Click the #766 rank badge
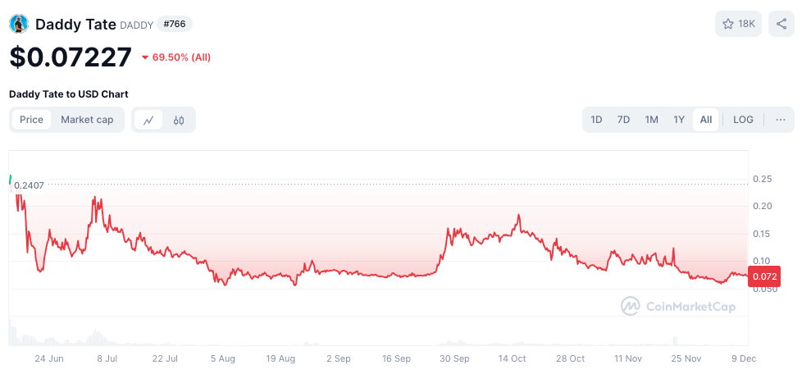 pyautogui.click(x=175, y=24)
